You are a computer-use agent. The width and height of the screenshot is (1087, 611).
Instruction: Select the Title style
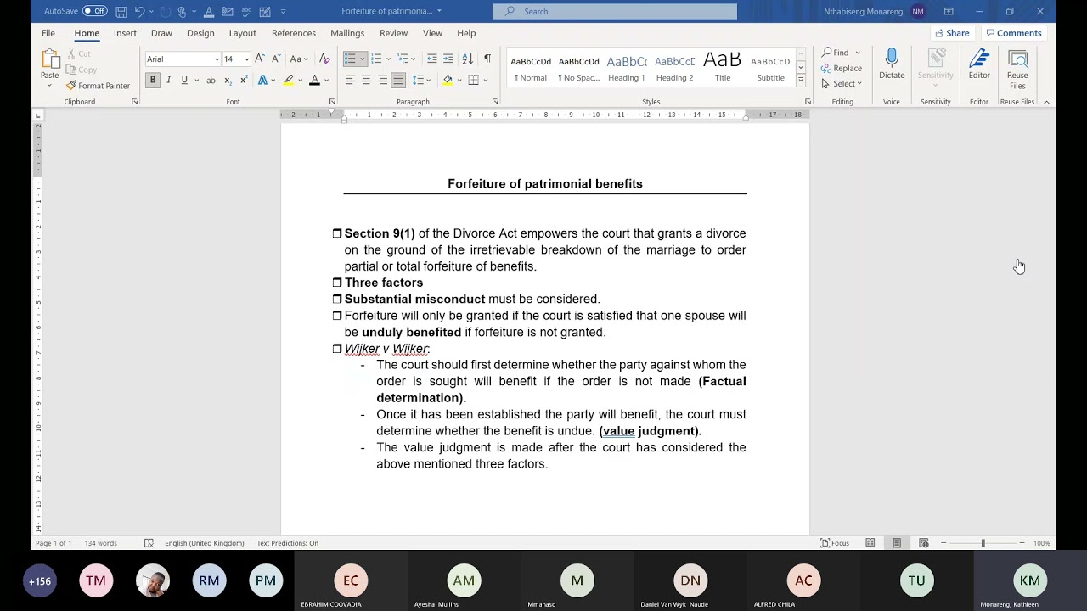(x=723, y=68)
